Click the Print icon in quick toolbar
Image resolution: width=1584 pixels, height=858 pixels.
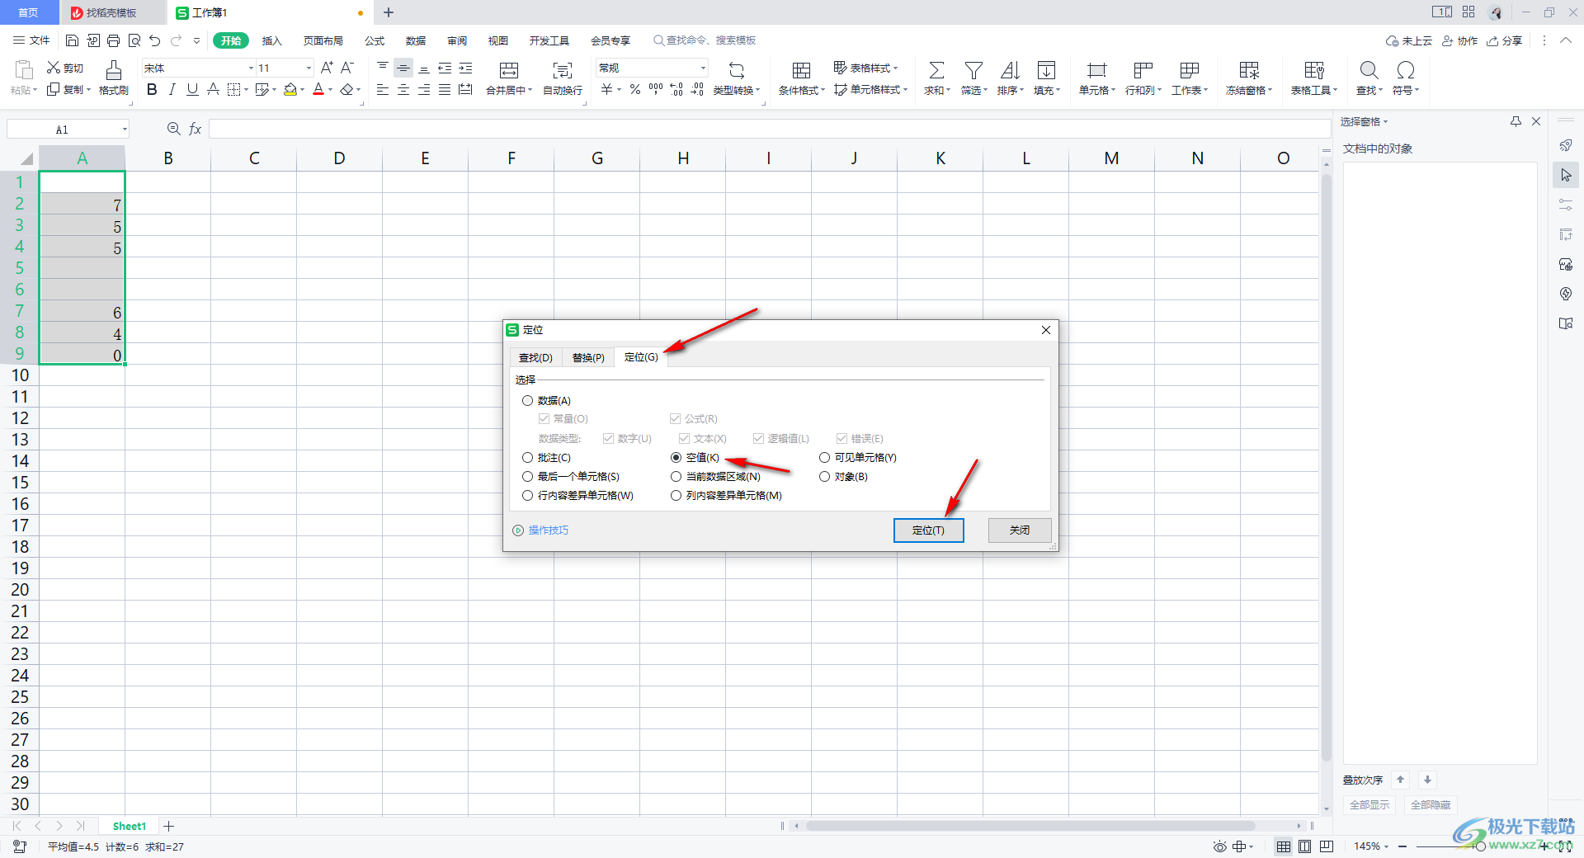(114, 40)
